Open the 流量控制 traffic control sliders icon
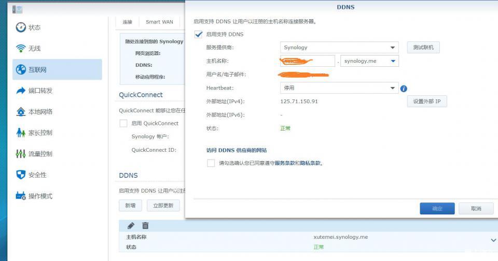 point(21,154)
